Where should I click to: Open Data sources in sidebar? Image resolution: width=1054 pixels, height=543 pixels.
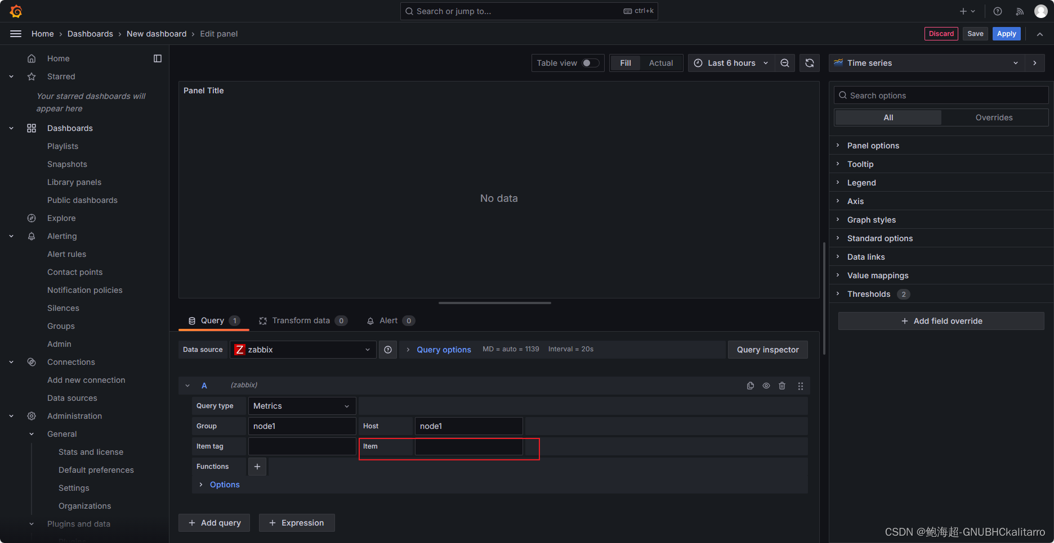72,398
